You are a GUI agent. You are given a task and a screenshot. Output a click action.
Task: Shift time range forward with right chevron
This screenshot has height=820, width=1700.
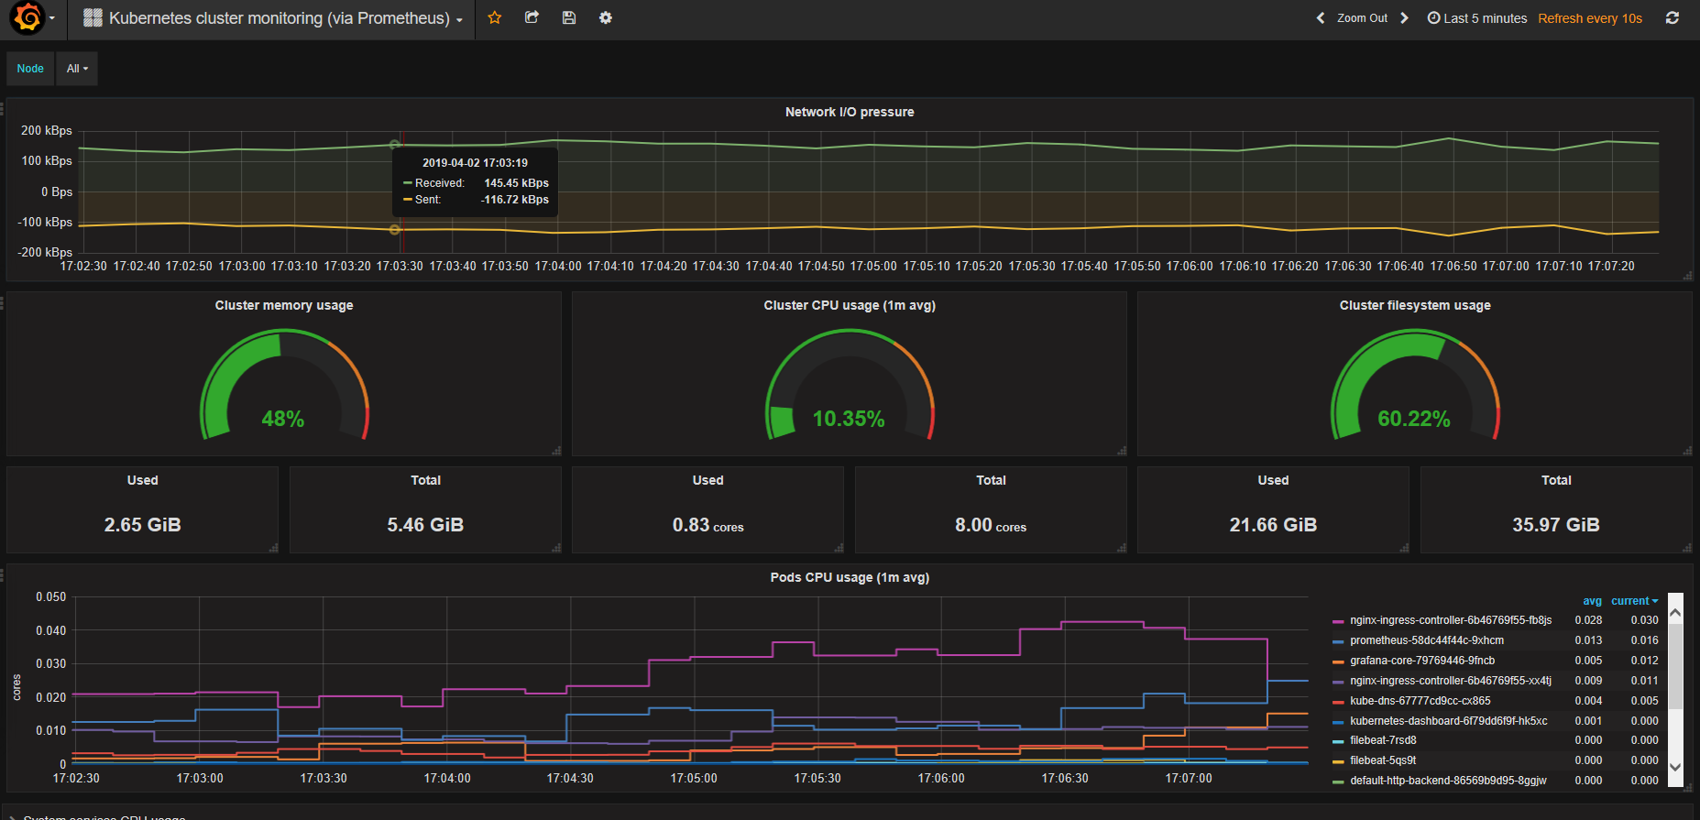click(1404, 18)
